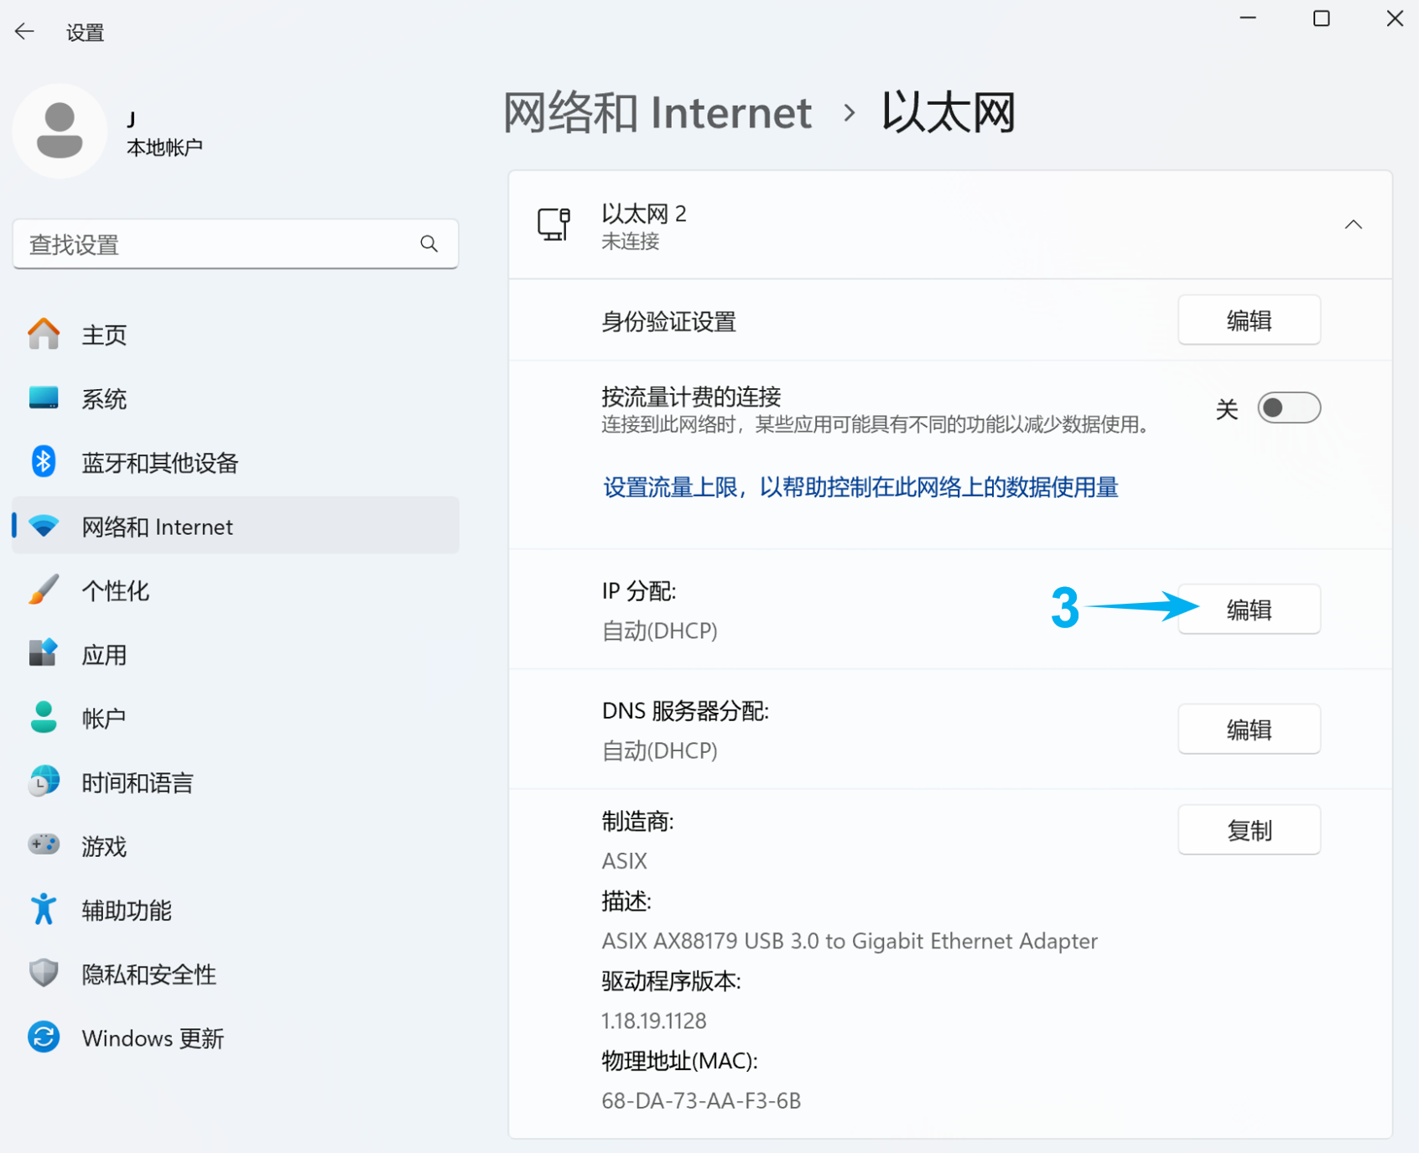Click the 查找设置 search input field
This screenshot has height=1153, width=1419.
pyautogui.click(x=218, y=244)
